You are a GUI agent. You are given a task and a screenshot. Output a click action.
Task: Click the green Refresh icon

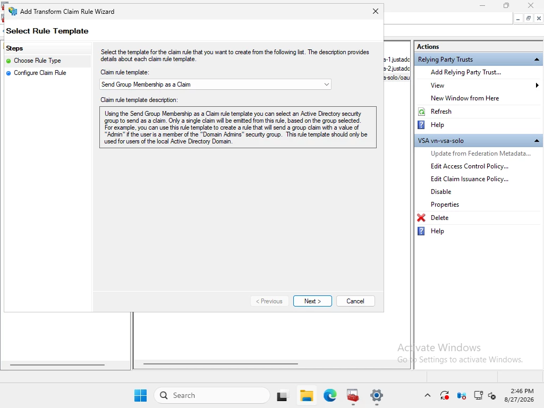pos(421,112)
